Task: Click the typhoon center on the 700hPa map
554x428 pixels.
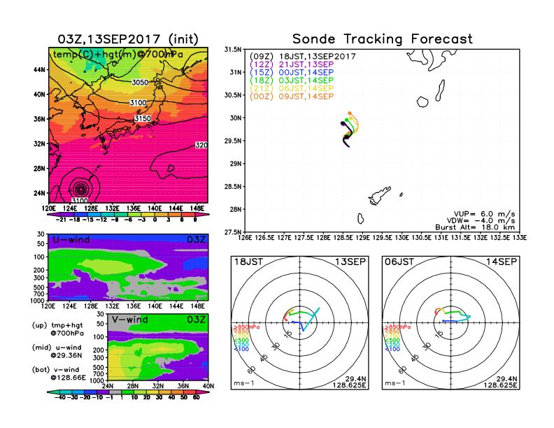Action: (x=81, y=189)
